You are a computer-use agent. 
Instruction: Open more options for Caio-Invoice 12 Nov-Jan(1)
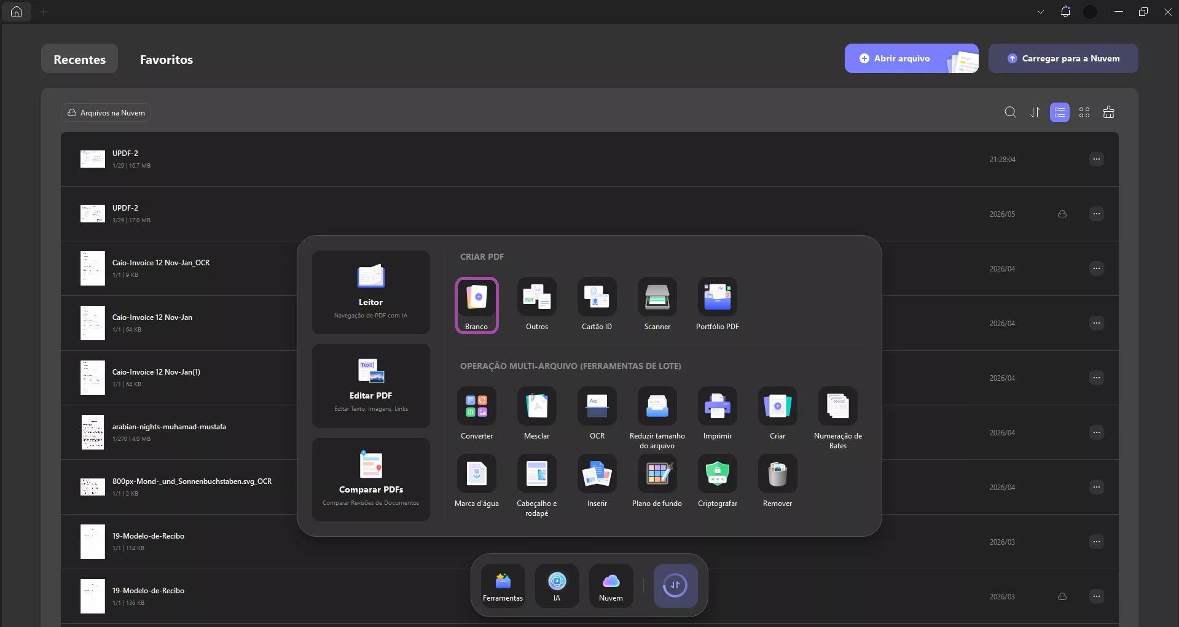(x=1097, y=378)
